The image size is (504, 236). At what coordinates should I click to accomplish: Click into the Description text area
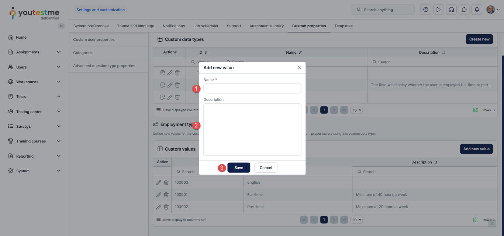click(252, 130)
